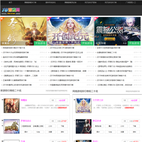The image size is (142, 142).
Task: Click the corner badge on 震撼公测 banner
Action: point(96,19)
